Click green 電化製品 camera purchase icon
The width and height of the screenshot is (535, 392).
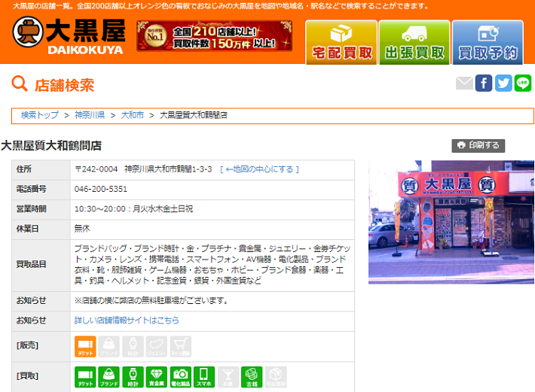(181, 377)
